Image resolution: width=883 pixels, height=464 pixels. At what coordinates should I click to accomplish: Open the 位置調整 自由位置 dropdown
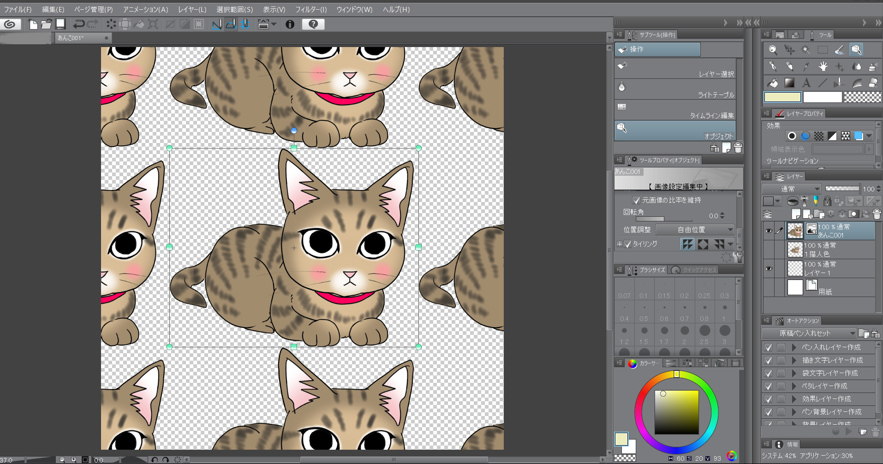tap(695, 230)
